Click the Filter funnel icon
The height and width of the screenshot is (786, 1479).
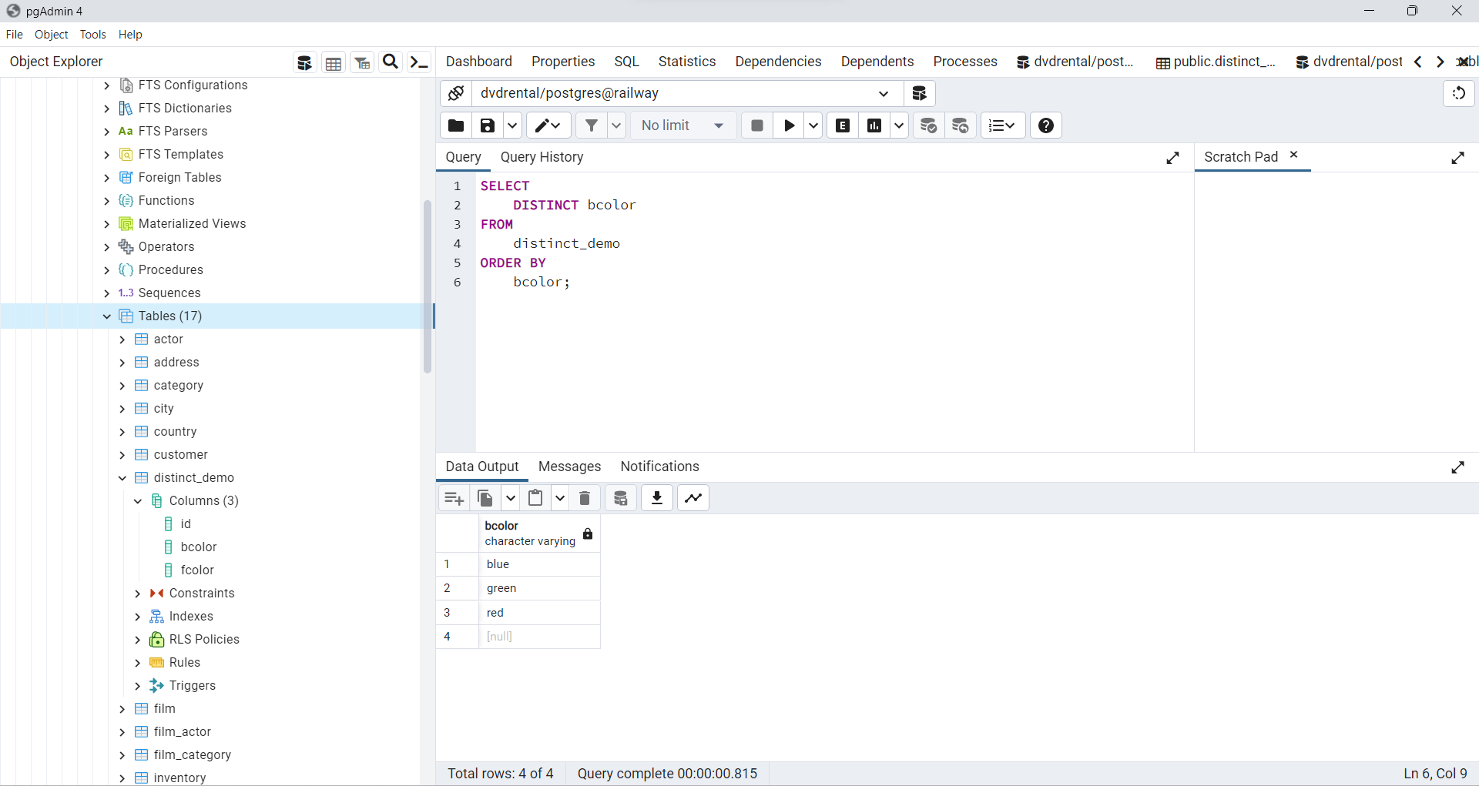tap(591, 125)
